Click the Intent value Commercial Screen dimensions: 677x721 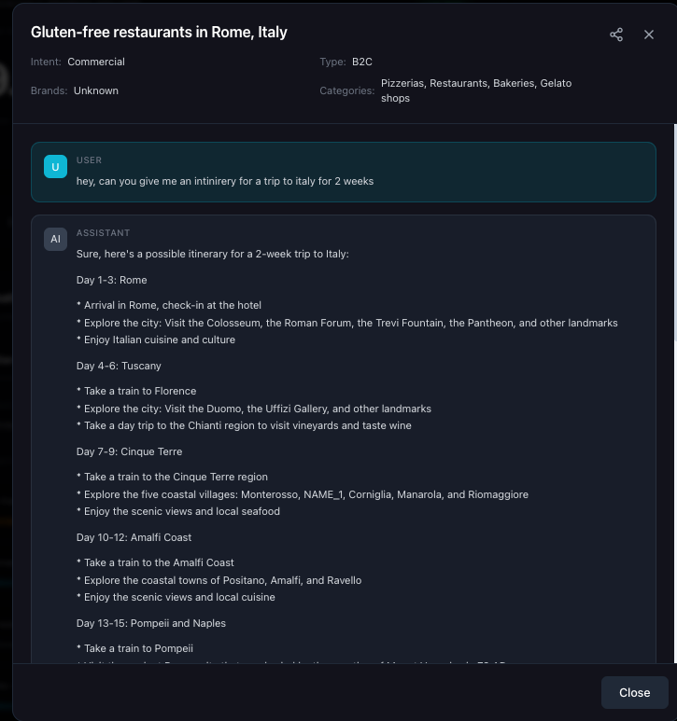click(x=95, y=62)
